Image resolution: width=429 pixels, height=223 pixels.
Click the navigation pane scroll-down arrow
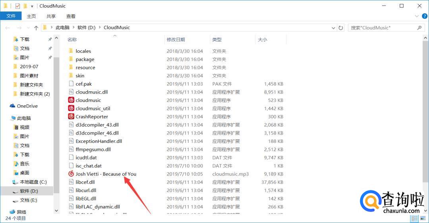pyautogui.click(x=57, y=211)
